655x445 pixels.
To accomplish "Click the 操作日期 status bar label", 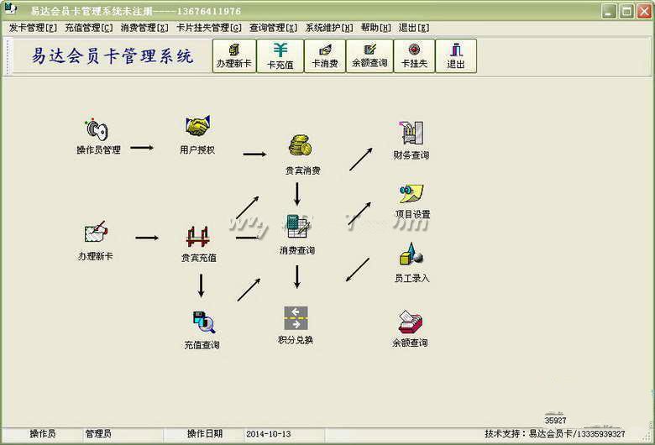I will (205, 434).
